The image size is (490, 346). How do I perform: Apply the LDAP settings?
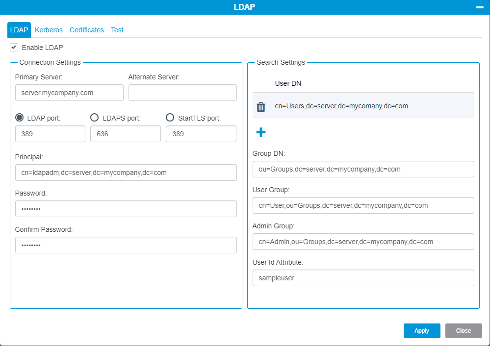click(x=421, y=330)
